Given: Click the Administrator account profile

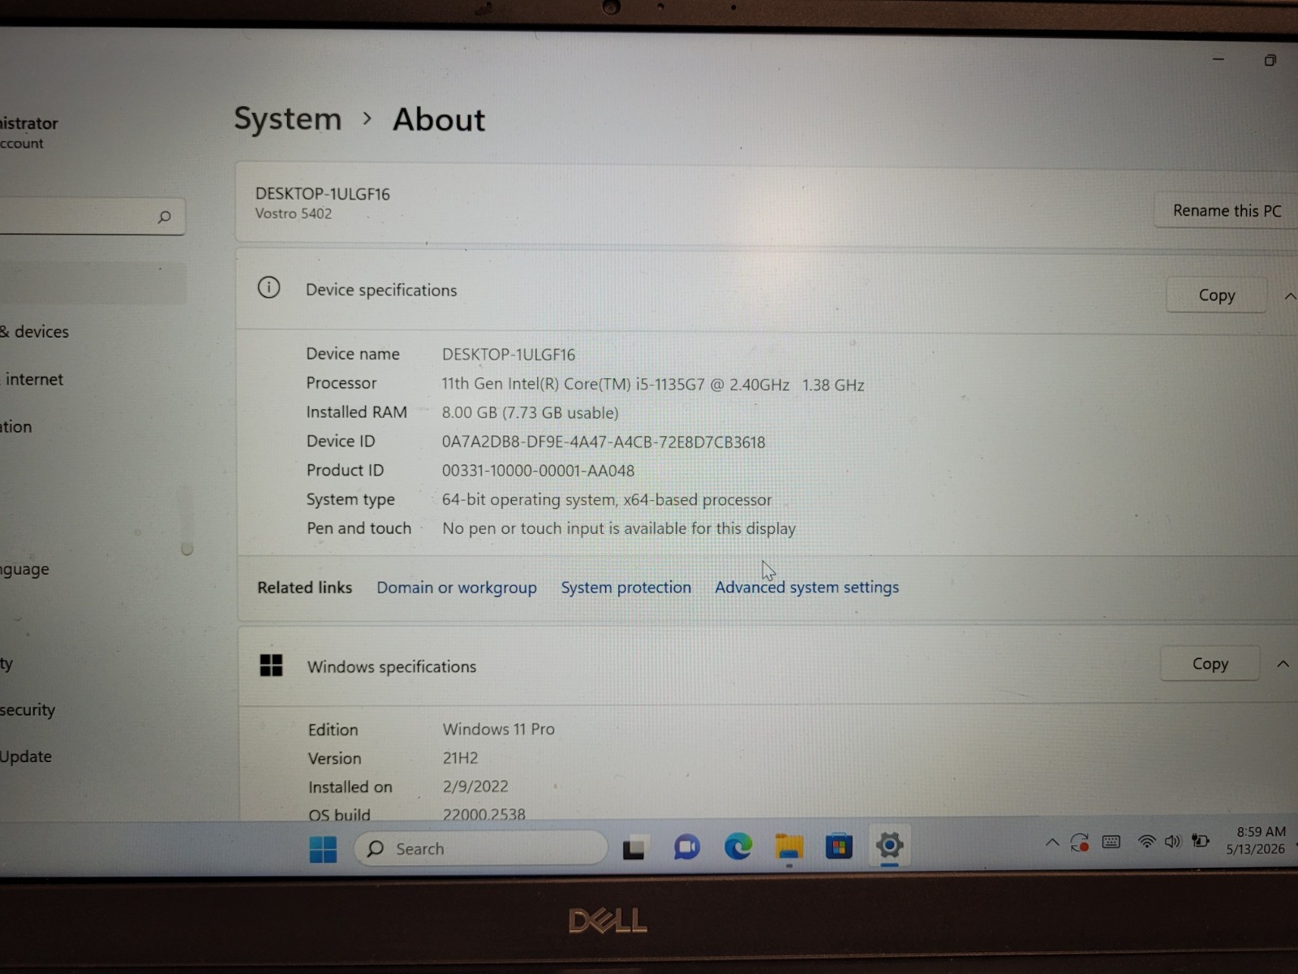Looking at the screenshot, I should (x=29, y=132).
